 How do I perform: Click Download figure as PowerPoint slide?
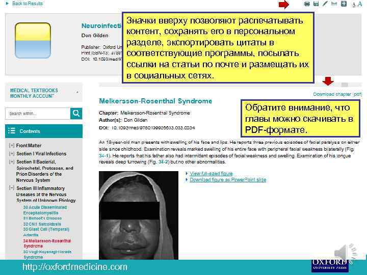(x=228, y=180)
